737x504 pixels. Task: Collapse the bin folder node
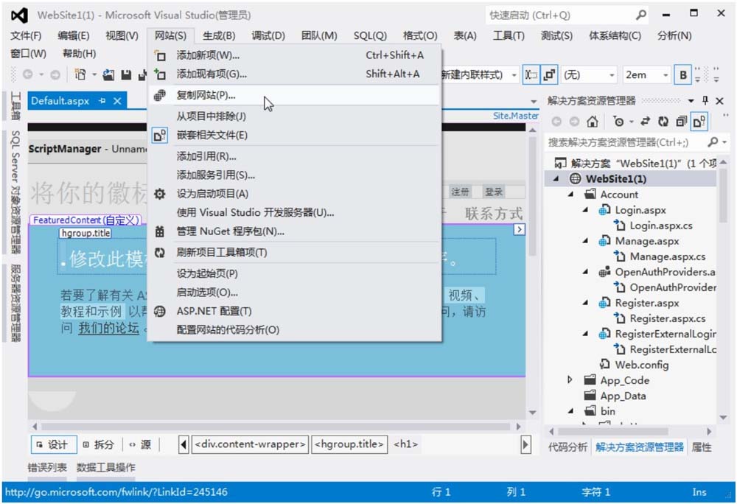pyautogui.click(x=570, y=411)
